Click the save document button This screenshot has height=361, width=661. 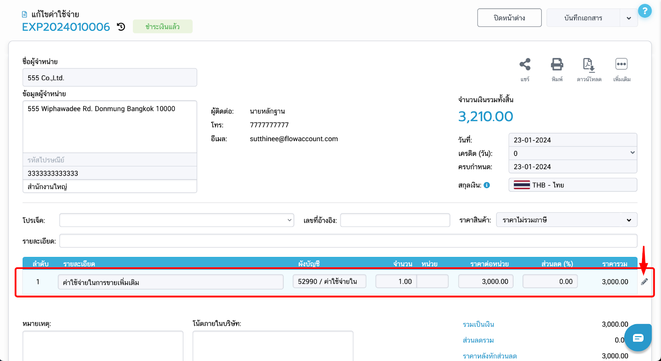tap(583, 18)
